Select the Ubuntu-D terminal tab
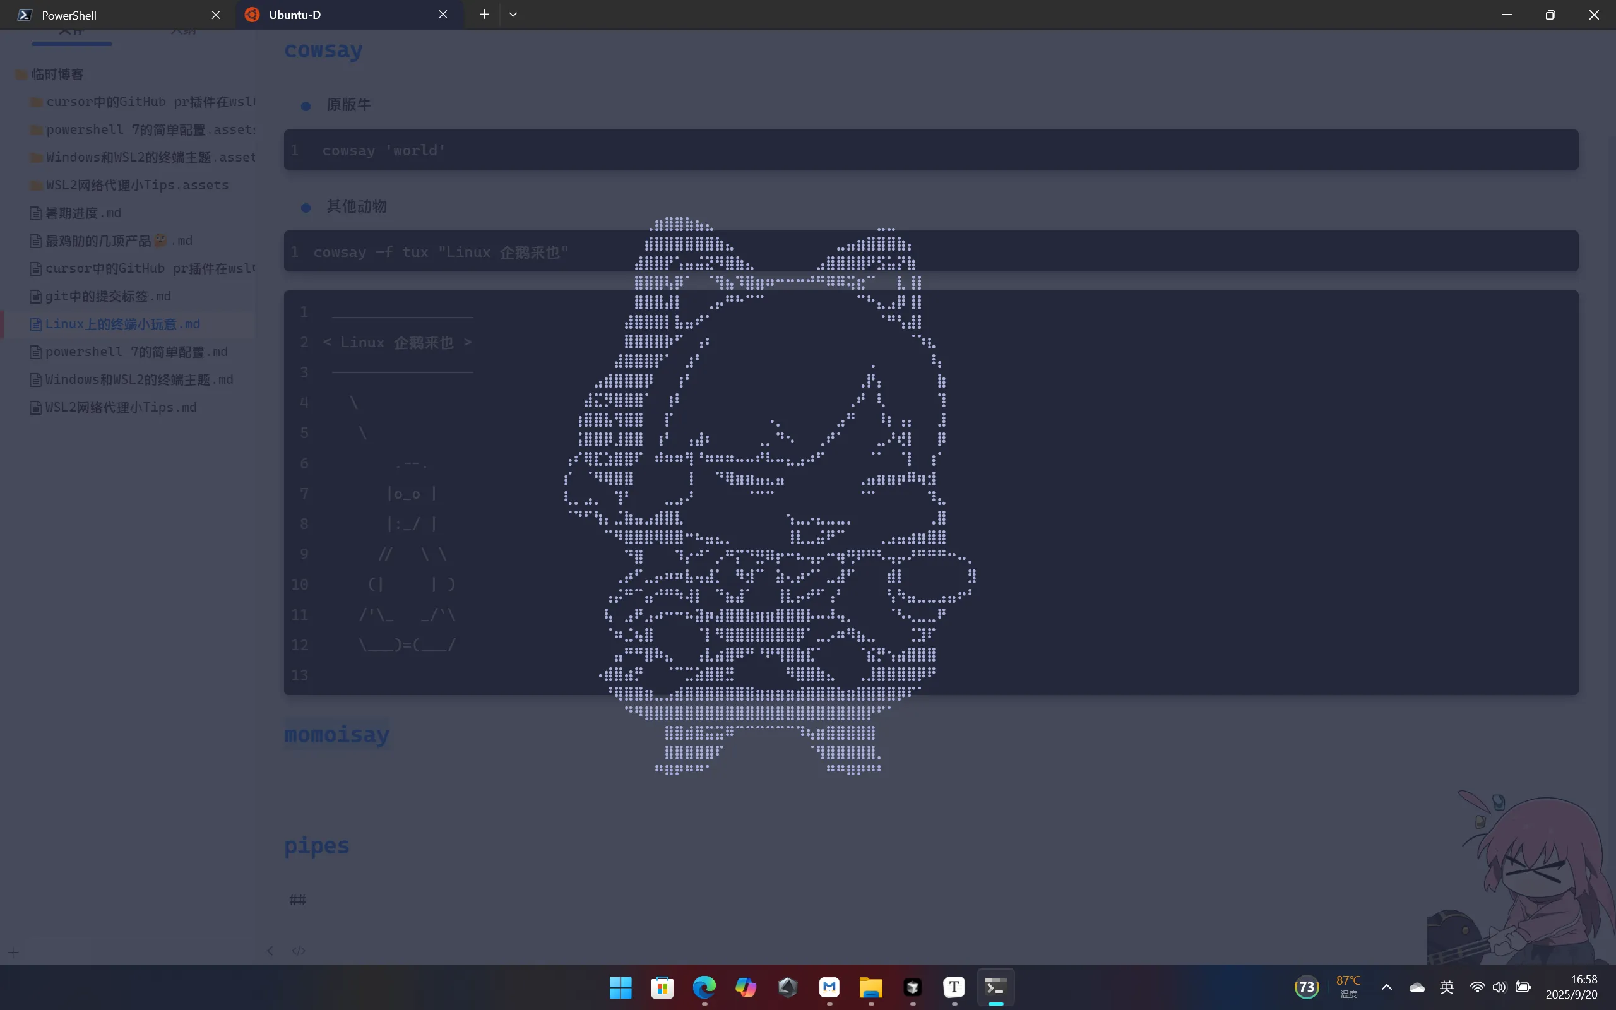 click(334, 15)
